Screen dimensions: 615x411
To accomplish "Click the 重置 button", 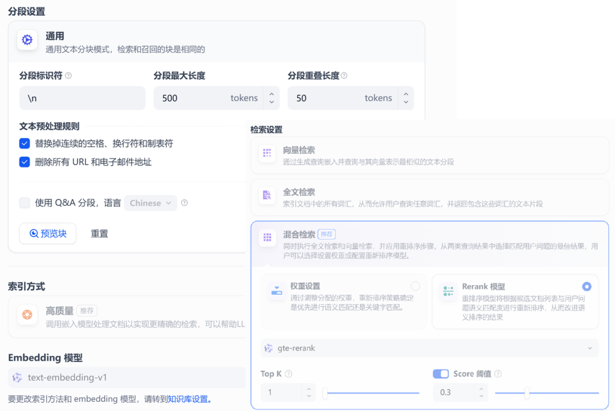I will [99, 233].
